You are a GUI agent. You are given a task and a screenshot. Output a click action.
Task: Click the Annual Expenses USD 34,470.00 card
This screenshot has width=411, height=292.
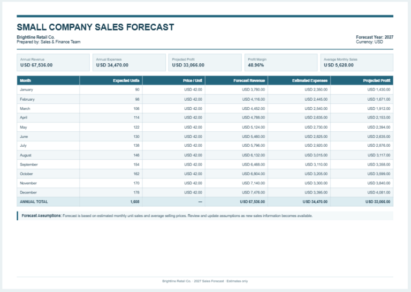[x=129, y=63]
